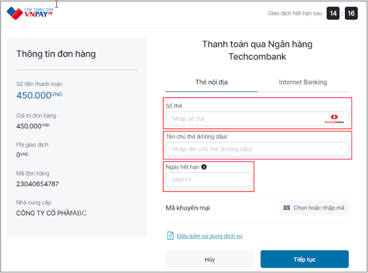Click the MM/YY expiry date field

coord(209,180)
